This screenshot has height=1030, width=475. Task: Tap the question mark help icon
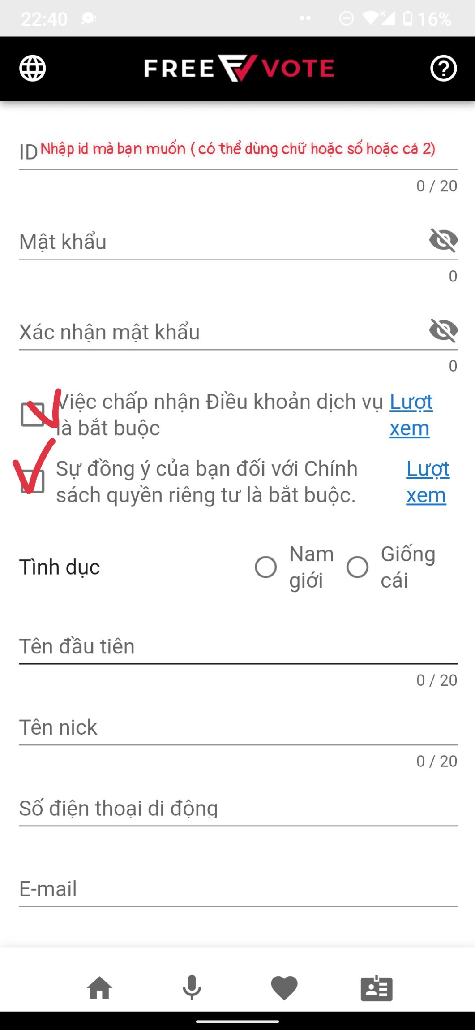tap(443, 68)
